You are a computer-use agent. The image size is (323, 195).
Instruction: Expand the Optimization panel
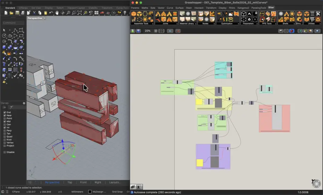click(x=238, y=24)
